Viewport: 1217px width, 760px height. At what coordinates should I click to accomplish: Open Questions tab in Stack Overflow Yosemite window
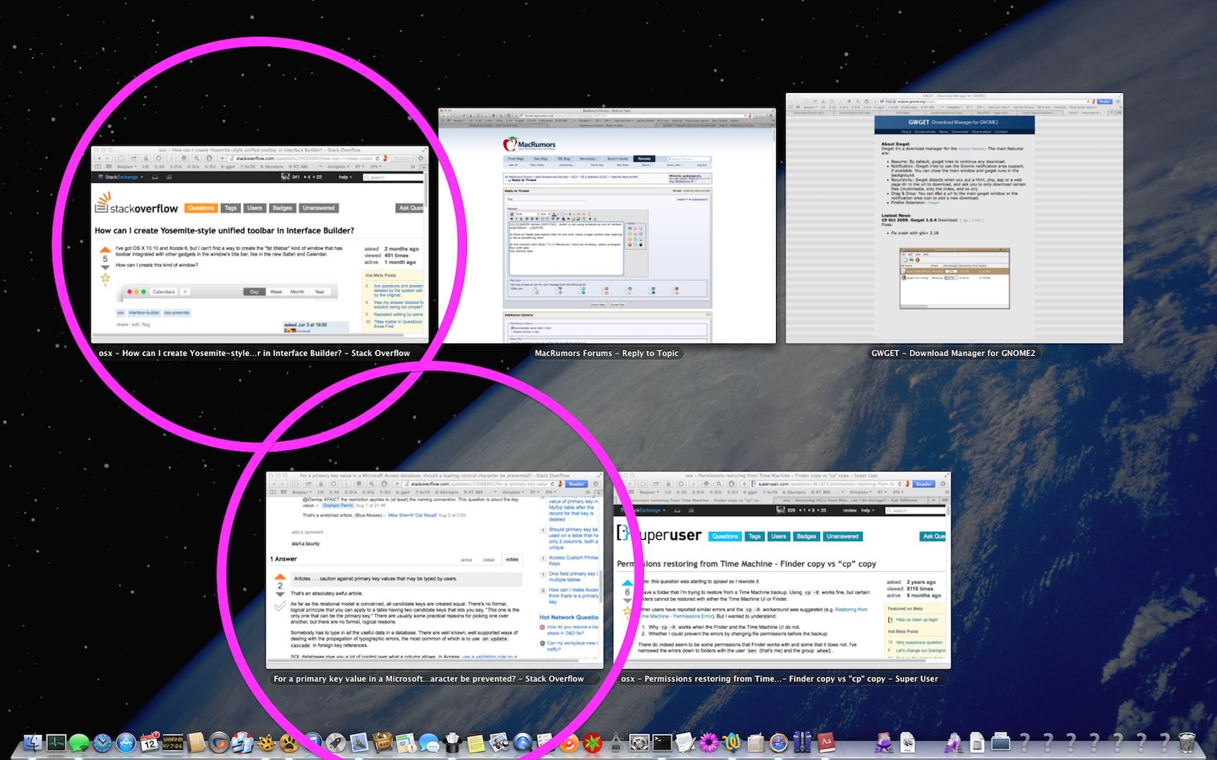pyautogui.click(x=201, y=208)
